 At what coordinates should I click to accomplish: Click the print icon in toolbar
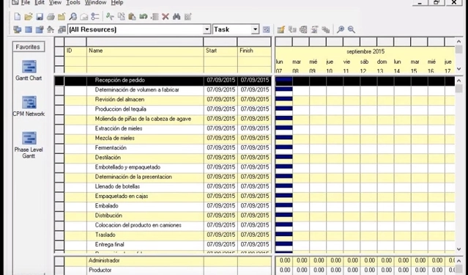(x=51, y=17)
